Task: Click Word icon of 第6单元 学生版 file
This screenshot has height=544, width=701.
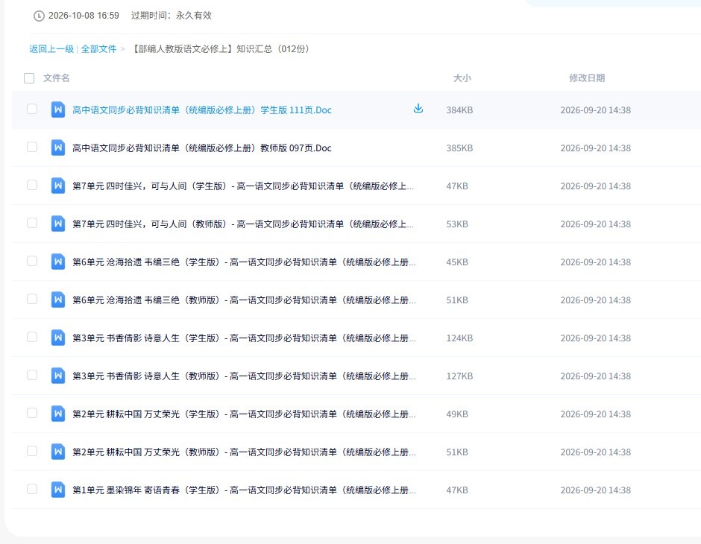Action: pyautogui.click(x=57, y=262)
